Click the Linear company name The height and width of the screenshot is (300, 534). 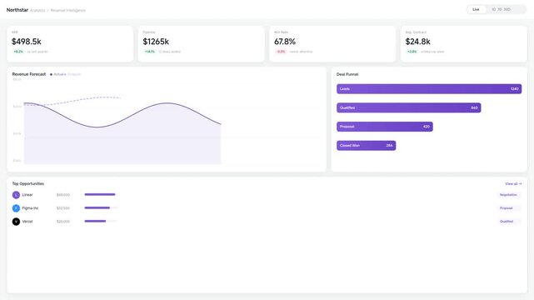click(x=27, y=195)
